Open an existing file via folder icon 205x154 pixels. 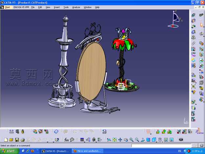click(x=11, y=140)
